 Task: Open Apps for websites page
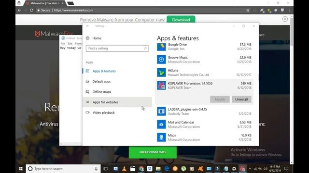pos(117,102)
